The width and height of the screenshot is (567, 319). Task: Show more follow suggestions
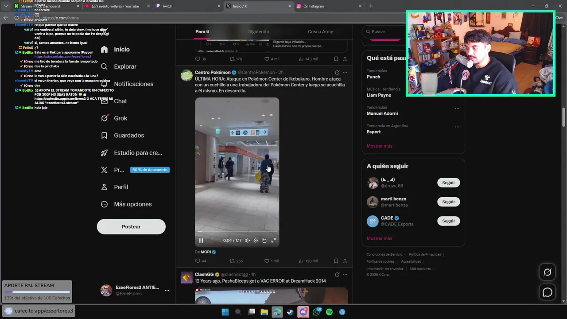pos(379,238)
